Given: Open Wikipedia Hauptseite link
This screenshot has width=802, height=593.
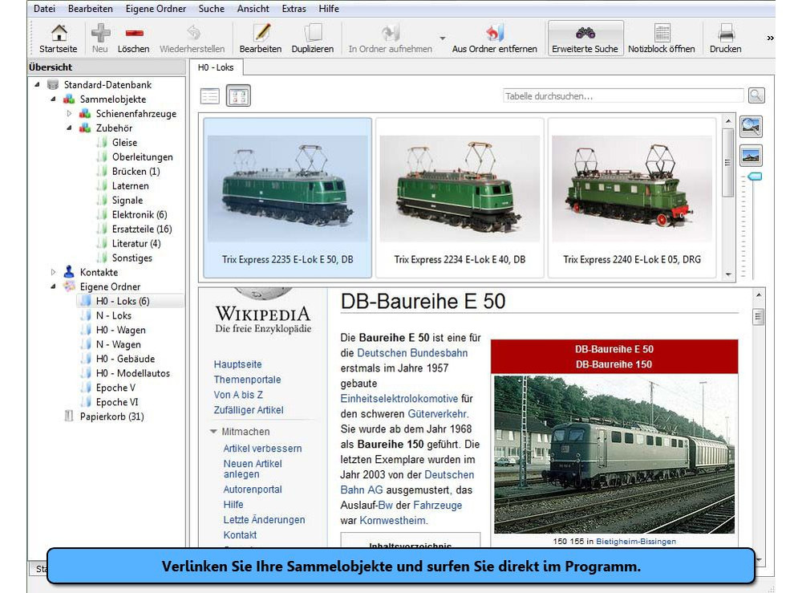Looking at the screenshot, I should tap(238, 364).
